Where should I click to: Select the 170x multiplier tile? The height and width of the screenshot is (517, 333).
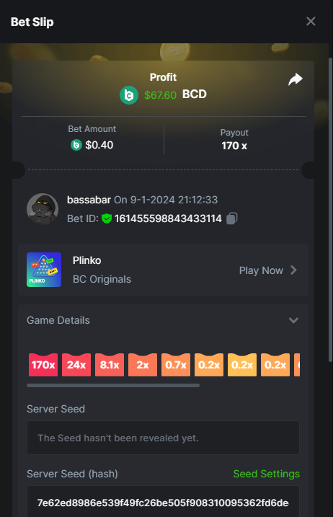[x=43, y=365]
